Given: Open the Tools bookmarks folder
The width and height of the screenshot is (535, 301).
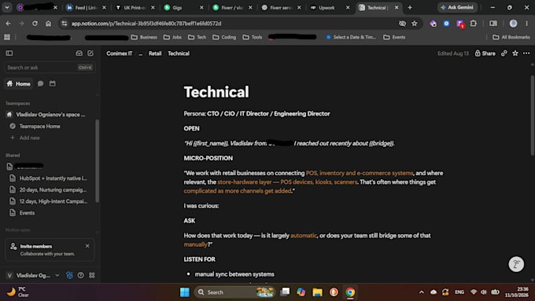Looking at the screenshot, I should click(253, 37).
